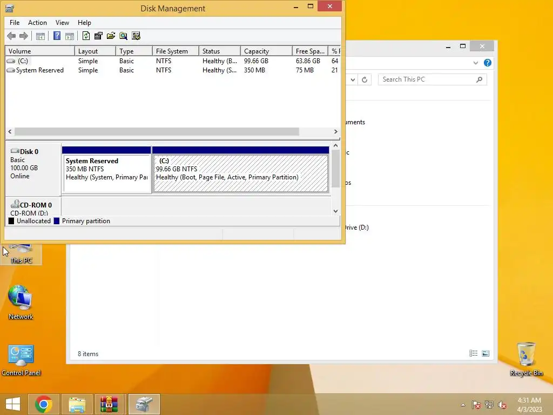The height and width of the screenshot is (415, 553).
Task: Select Network desktop icon
Action: coord(21,302)
